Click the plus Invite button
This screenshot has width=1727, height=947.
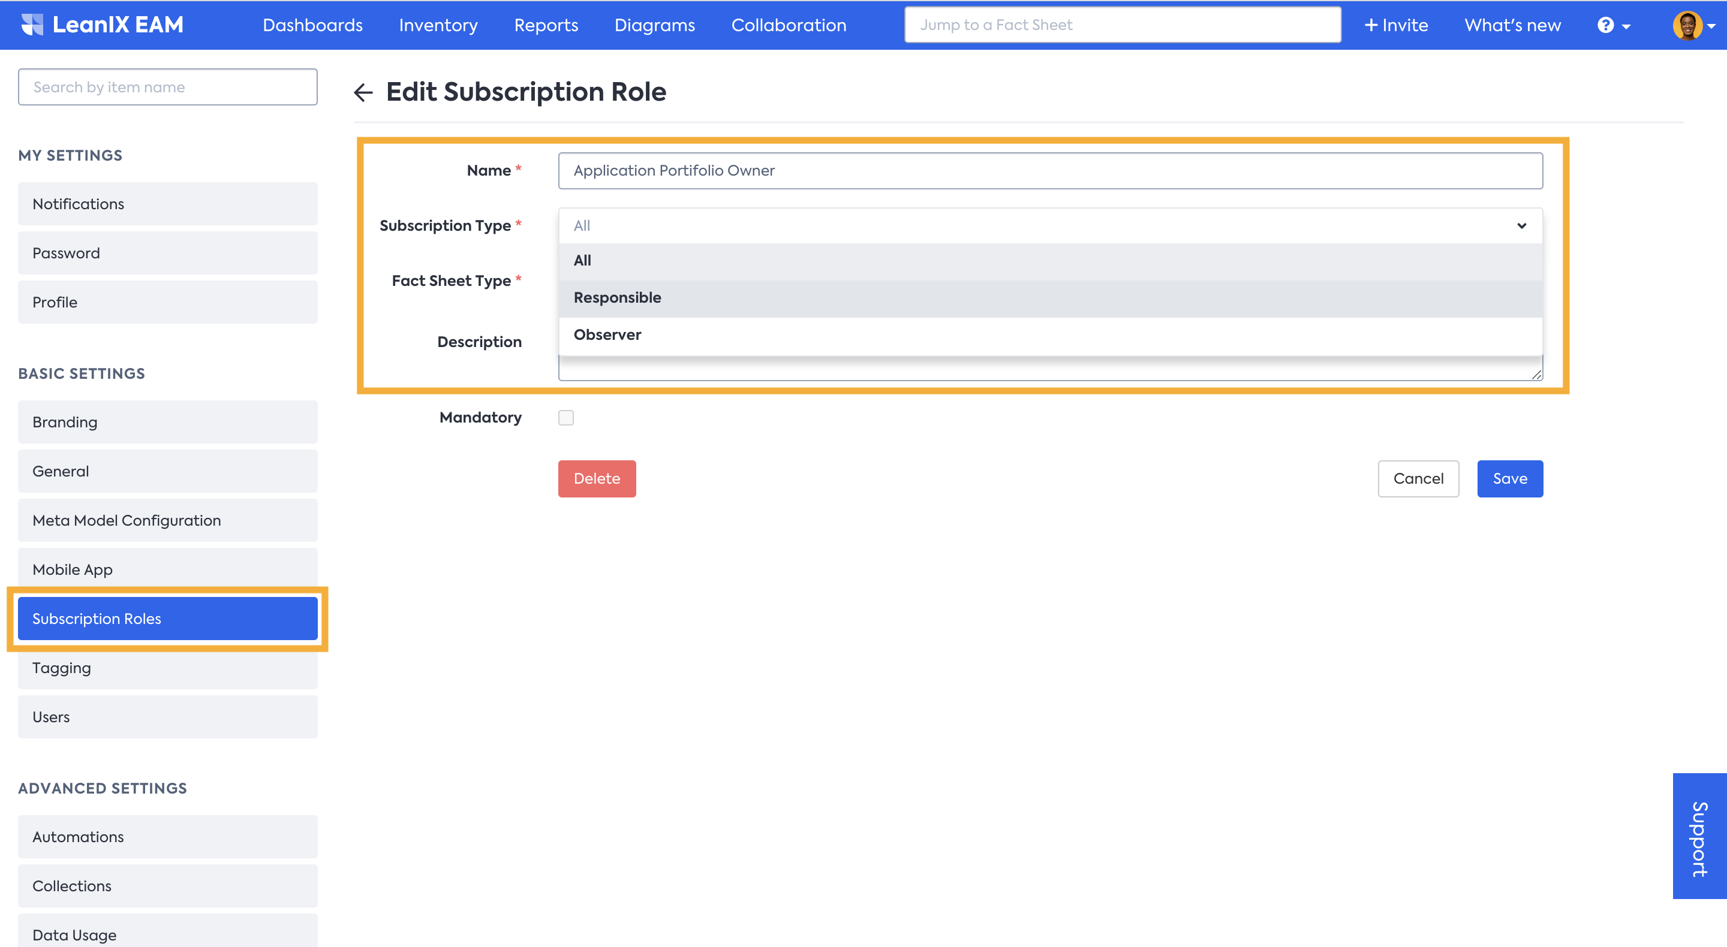pos(1396,25)
